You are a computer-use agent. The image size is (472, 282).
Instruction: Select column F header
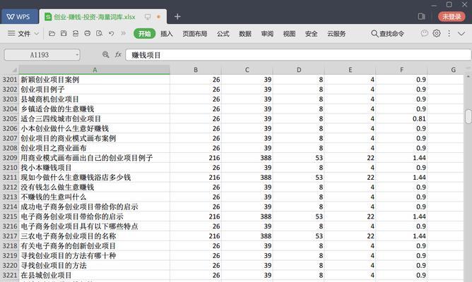[401, 70]
